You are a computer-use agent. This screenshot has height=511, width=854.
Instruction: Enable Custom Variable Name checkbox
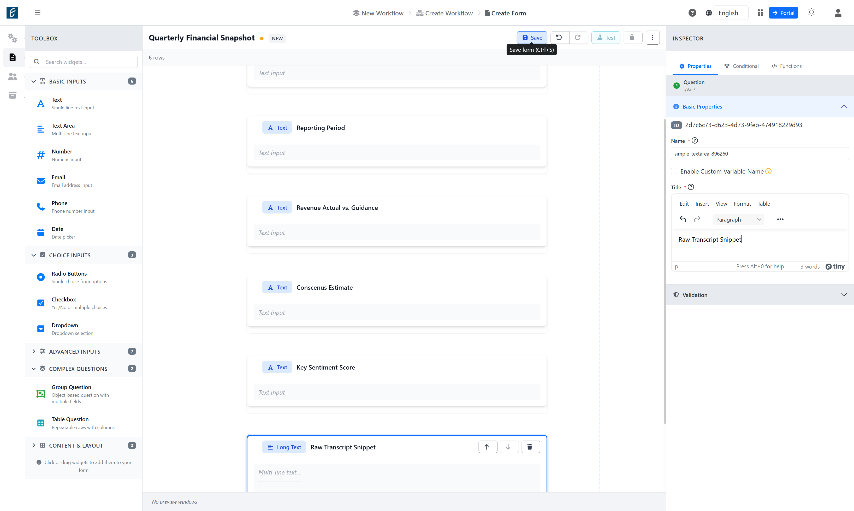(x=674, y=171)
